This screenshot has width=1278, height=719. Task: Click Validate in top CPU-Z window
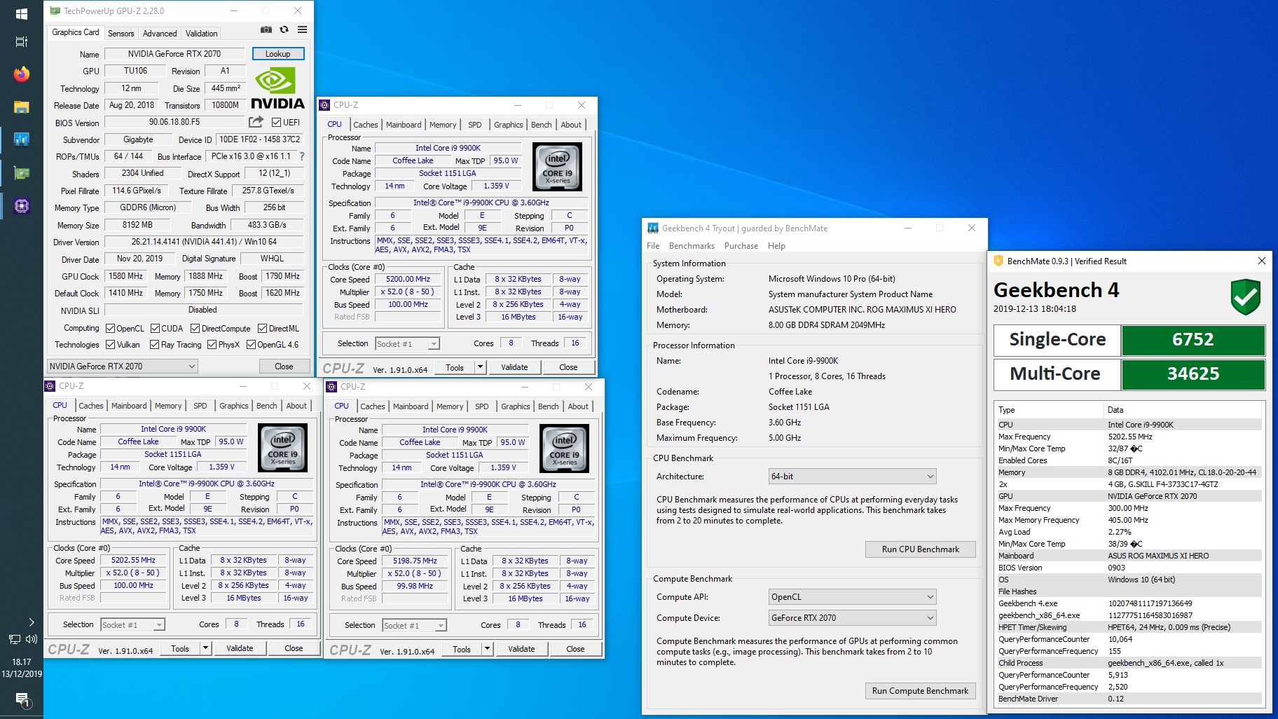point(514,367)
